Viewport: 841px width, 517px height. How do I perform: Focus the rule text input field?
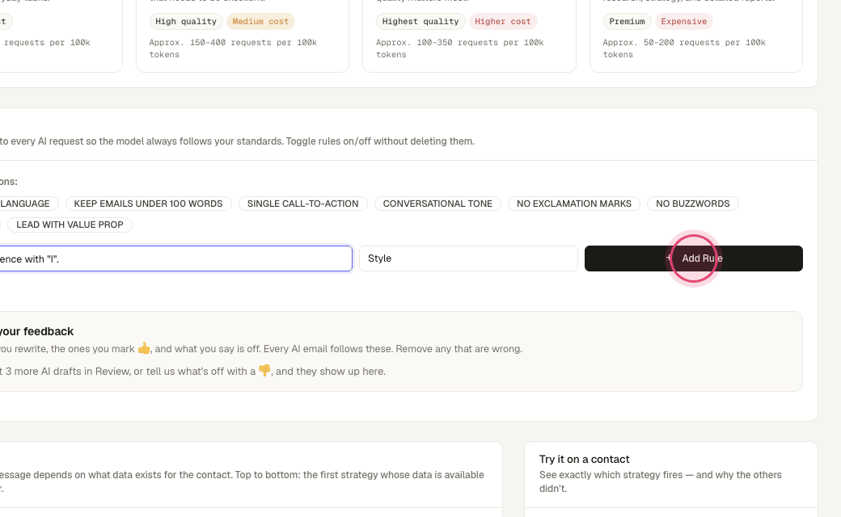176,258
